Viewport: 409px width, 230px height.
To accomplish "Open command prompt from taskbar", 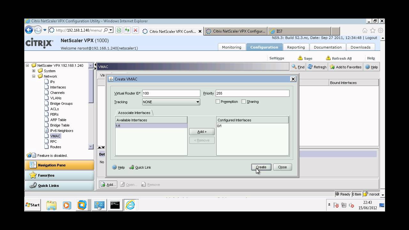I will (115, 205).
